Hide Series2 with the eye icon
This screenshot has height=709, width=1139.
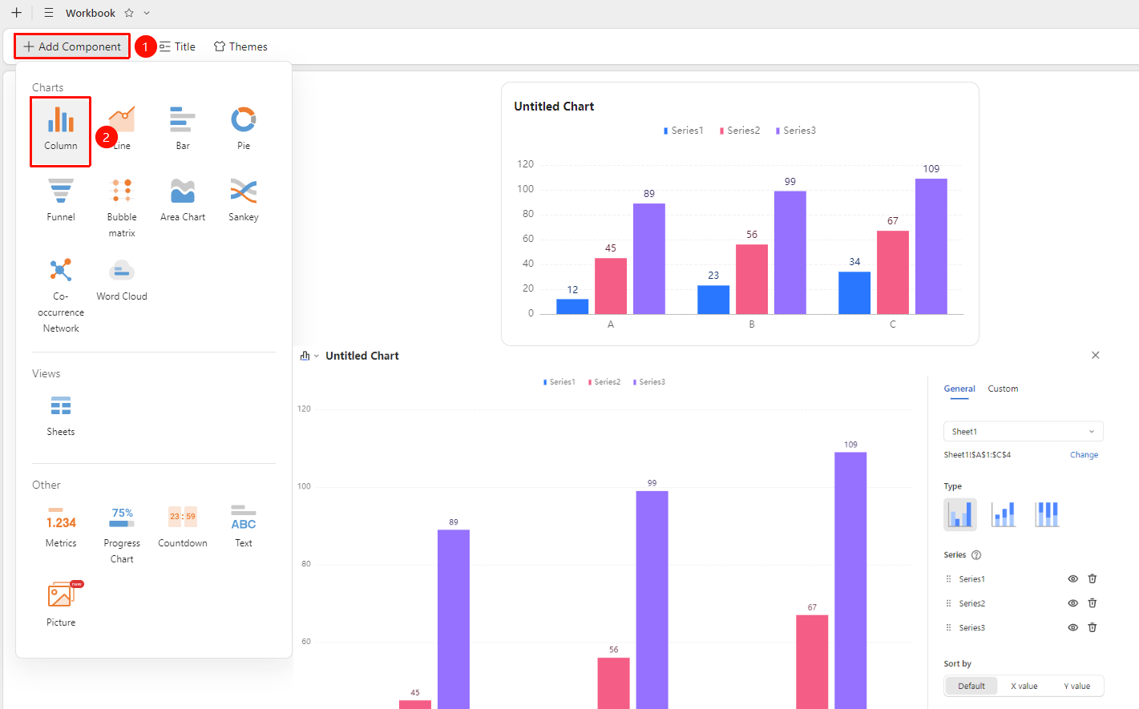pyautogui.click(x=1072, y=603)
